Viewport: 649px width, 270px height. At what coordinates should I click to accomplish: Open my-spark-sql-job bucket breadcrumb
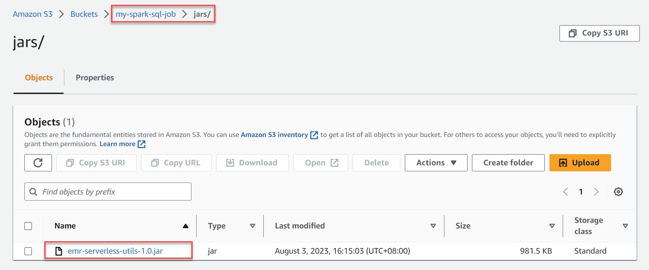coord(146,14)
